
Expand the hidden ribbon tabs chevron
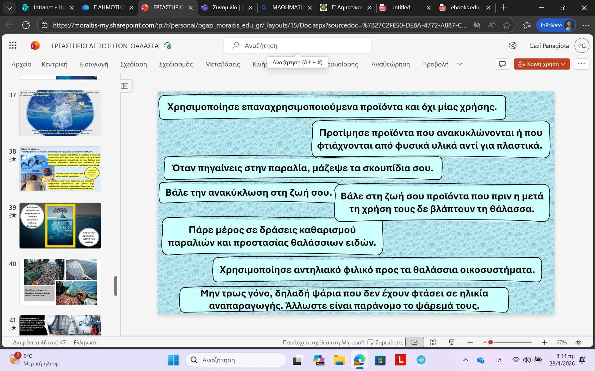pyautogui.click(x=460, y=64)
